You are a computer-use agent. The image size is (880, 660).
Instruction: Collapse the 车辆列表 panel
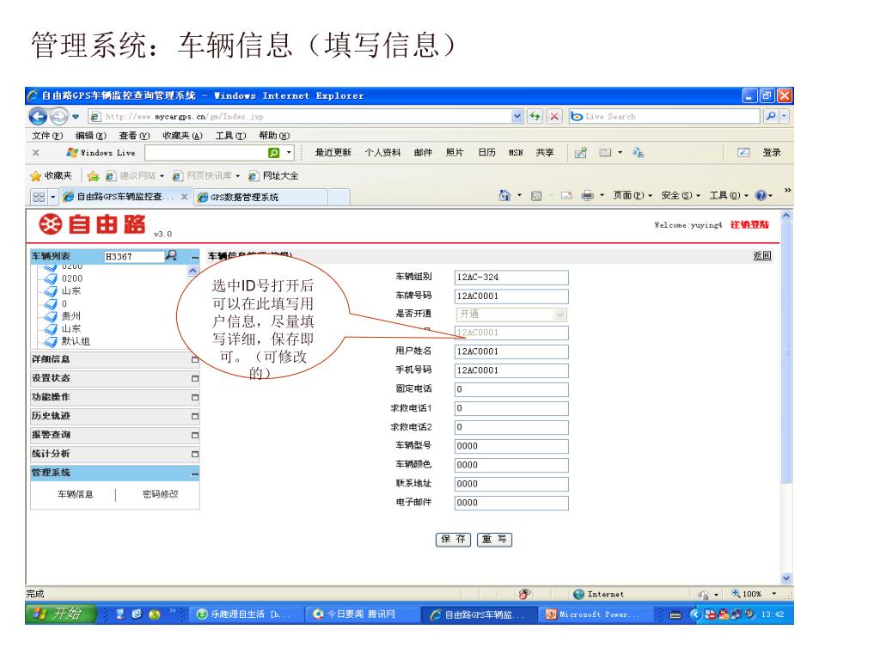tap(195, 257)
